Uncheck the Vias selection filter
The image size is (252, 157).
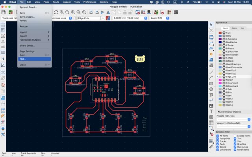[235, 141]
